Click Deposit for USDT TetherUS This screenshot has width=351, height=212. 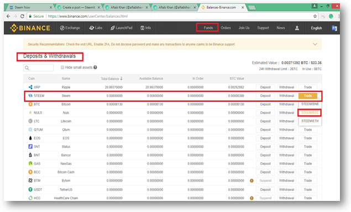pos(265,190)
